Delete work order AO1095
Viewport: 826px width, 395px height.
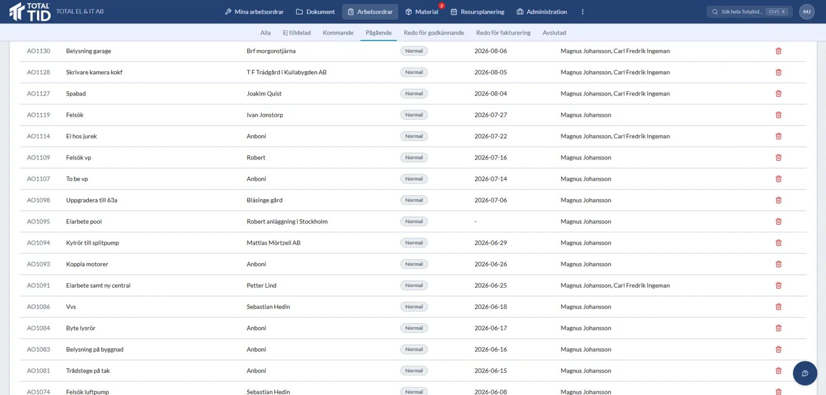click(x=779, y=222)
